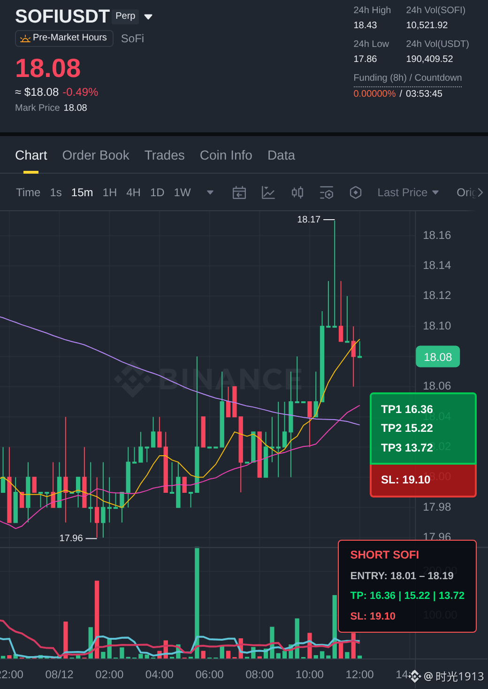Tap the 18.08 current price tag on axis
This screenshot has width=488, height=689.
click(438, 357)
